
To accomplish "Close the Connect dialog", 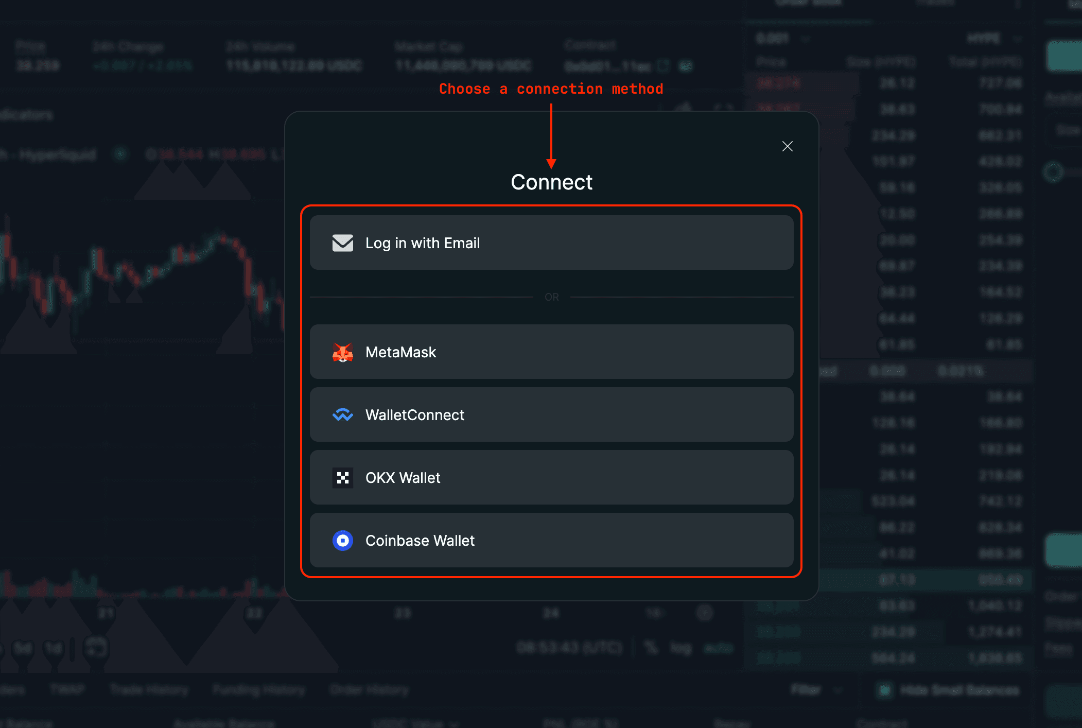I will 787,146.
